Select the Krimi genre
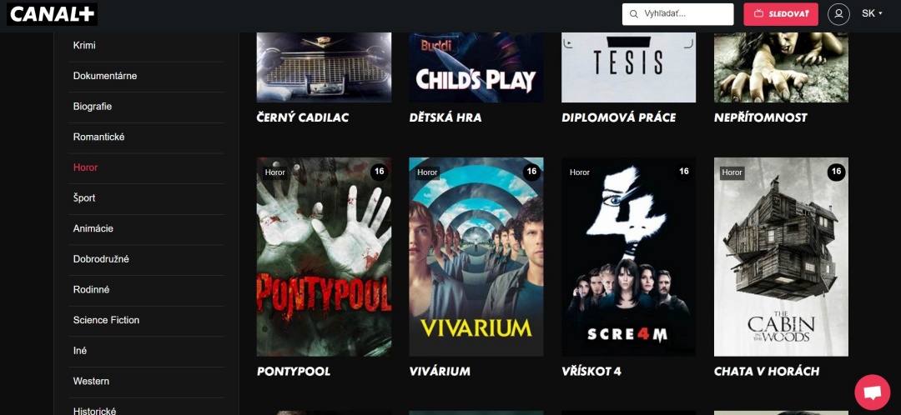Screen dimensions: 901x415 click(84, 45)
